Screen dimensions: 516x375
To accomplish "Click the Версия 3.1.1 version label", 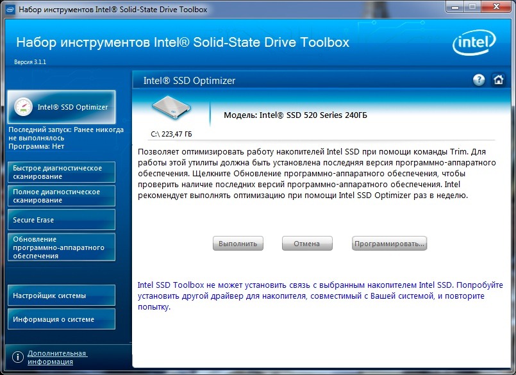I will 30,62.
